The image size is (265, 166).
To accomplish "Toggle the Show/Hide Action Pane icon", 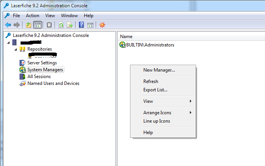I will (90, 25).
